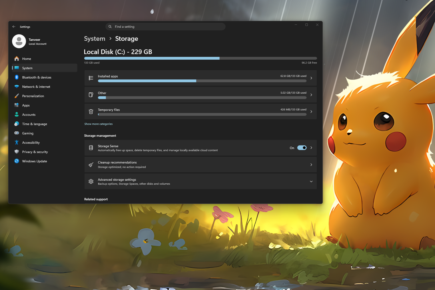Click the Related support heading
The height and width of the screenshot is (290, 435).
tap(96, 199)
